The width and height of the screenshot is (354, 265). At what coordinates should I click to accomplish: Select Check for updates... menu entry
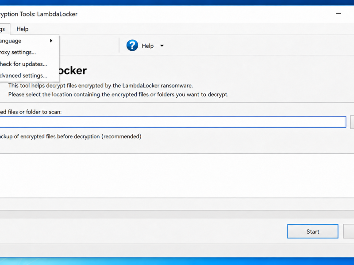coord(29,64)
